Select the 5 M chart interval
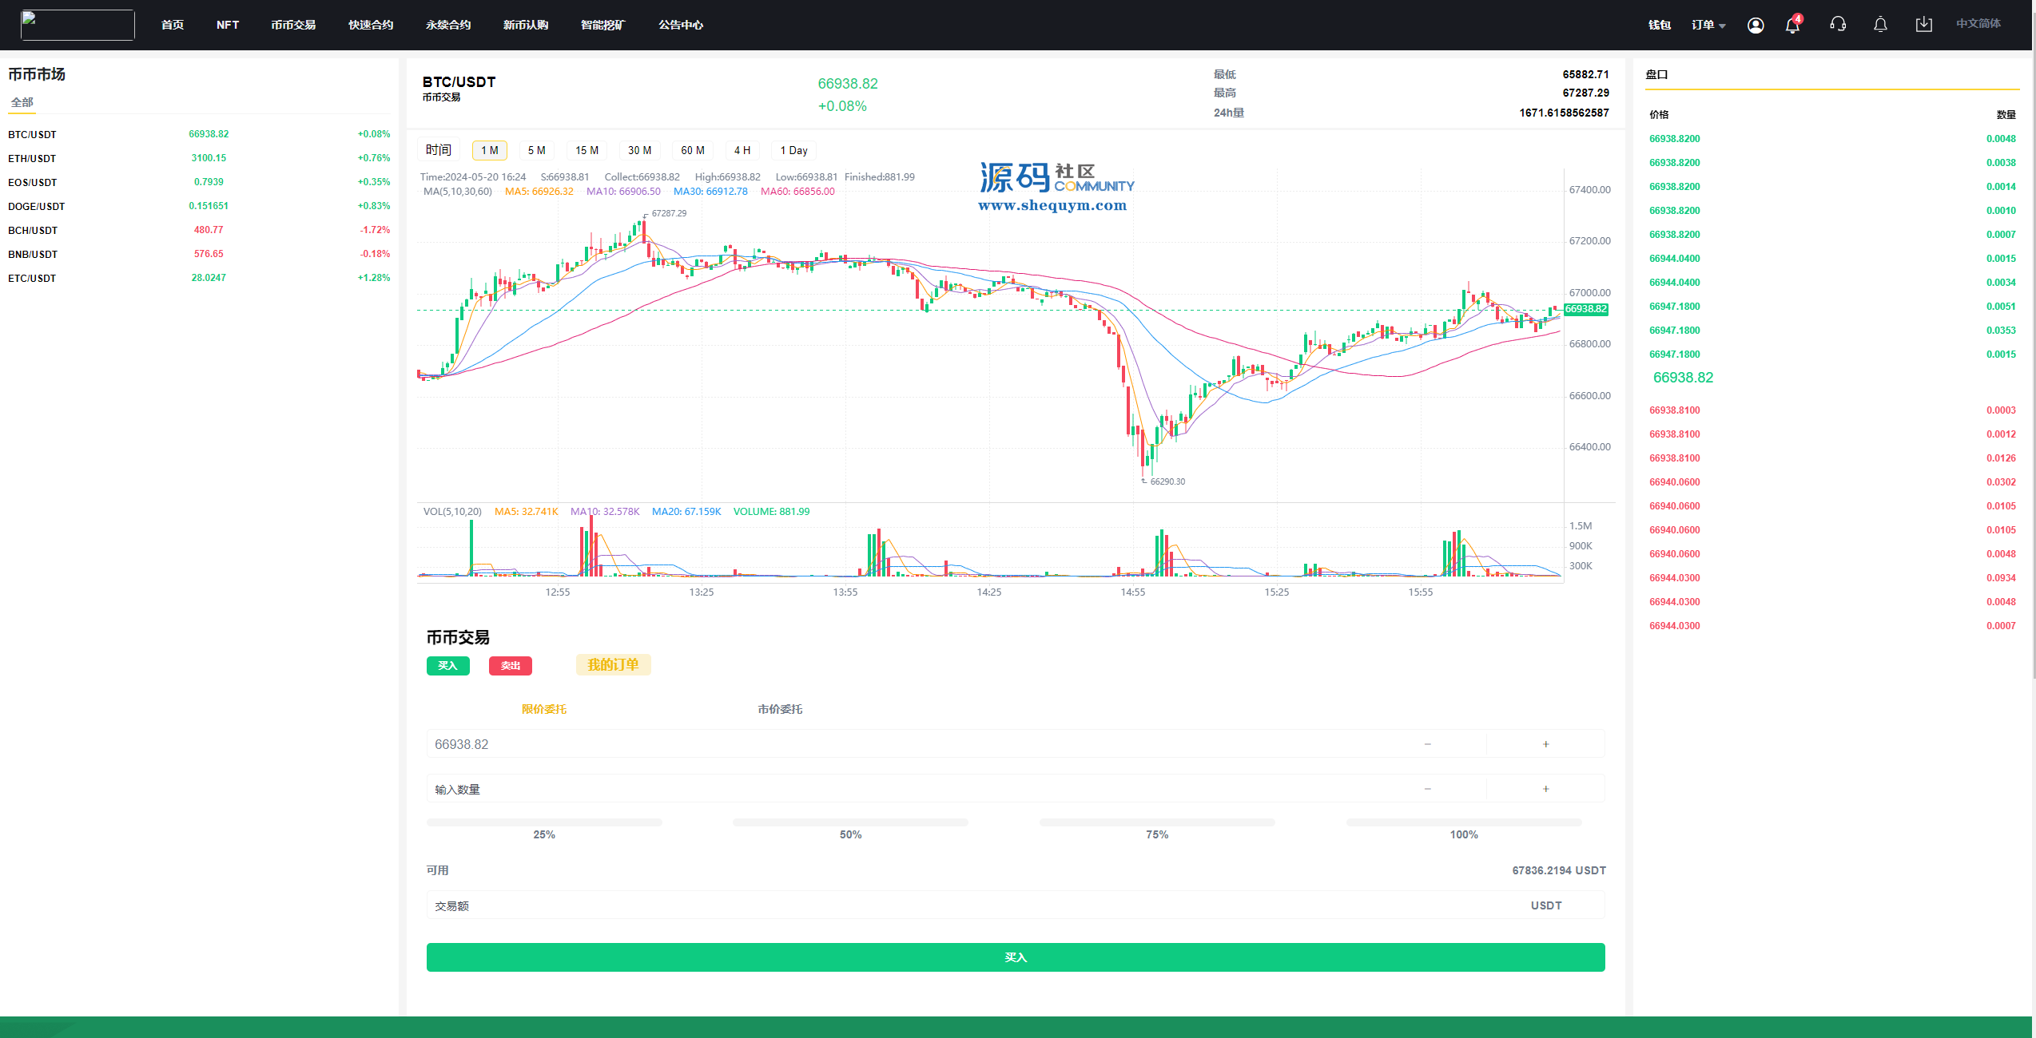 pos(536,150)
